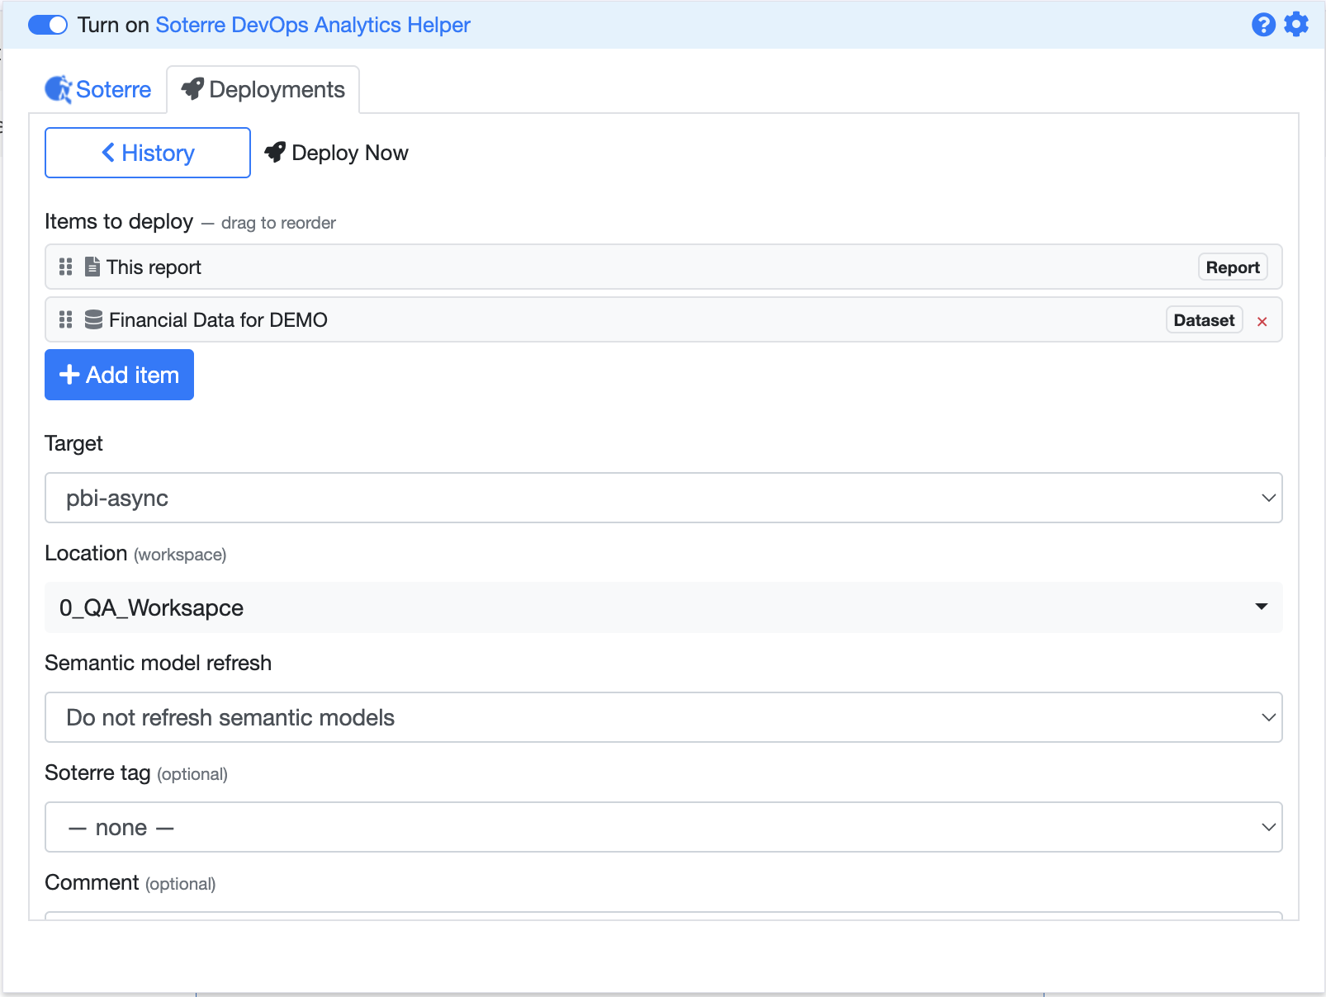The width and height of the screenshot is (1326, 997).
Task: Open the Semantic model refresh dropdown
Action: click(663, 717)
